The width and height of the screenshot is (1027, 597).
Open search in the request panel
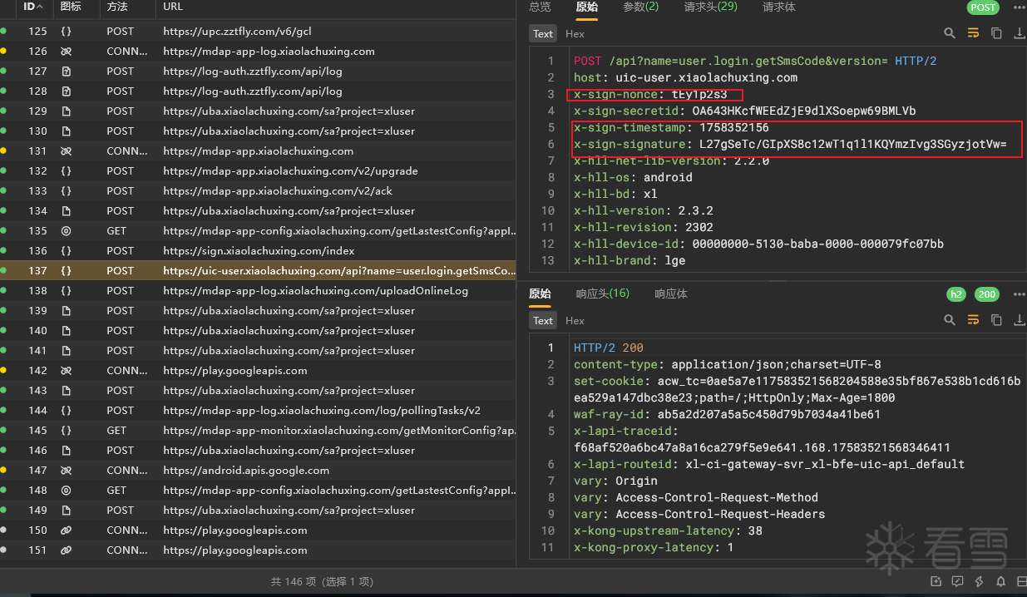950,33
